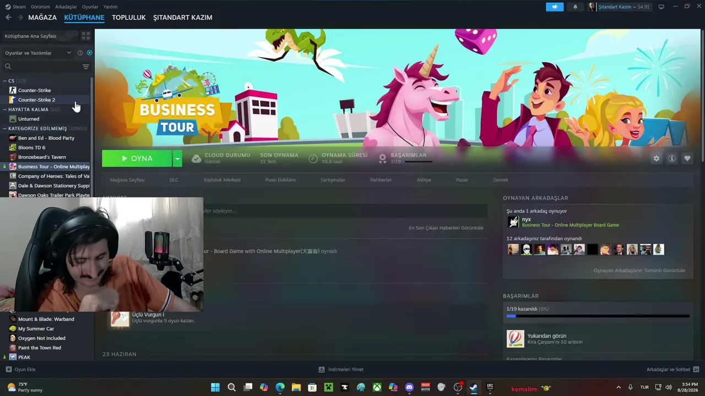Open Xbox app from the taskbar
The width and height of the screenshot is (705, 396).
tap(377, 387)
